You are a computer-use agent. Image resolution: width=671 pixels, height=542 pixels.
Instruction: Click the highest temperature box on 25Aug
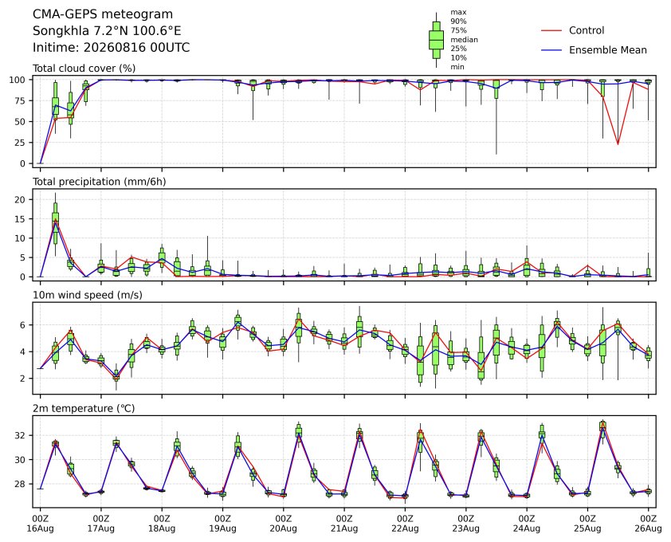[603, 427]
